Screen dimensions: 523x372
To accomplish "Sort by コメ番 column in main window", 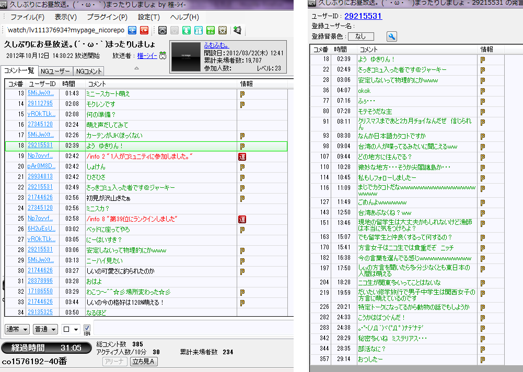I will click(x=15, y=84).
